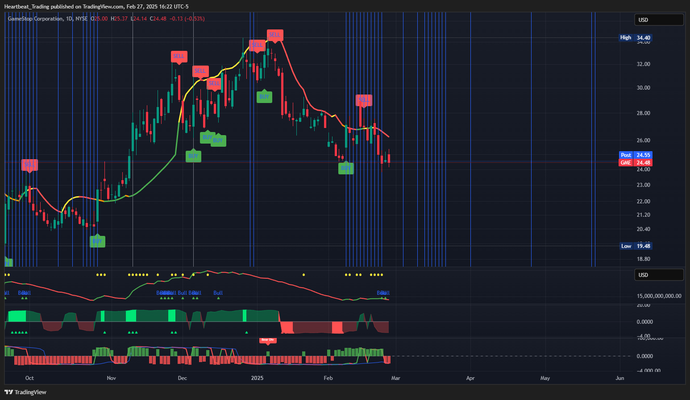Image resolution: width=690 pixels, height=400 pixels.
Task: Click the 20.40 price axis label
Action: (x=644, y=229)
